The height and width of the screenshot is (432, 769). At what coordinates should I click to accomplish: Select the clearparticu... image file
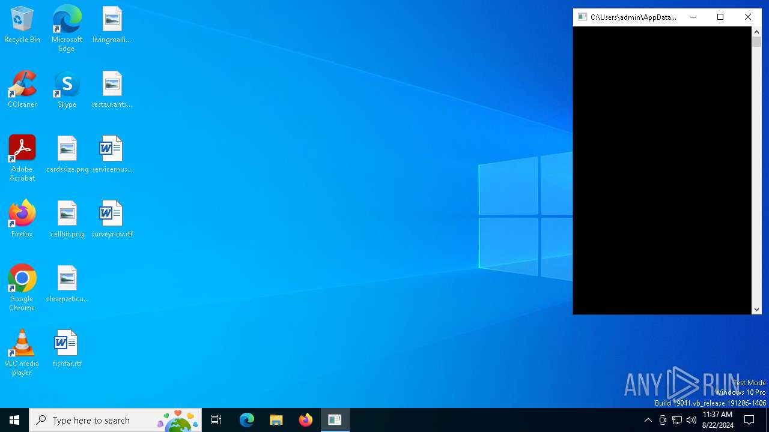[67, 284]
